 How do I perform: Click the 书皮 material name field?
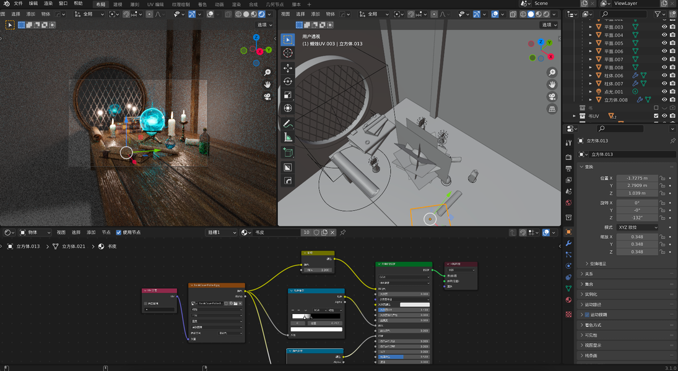277,232
